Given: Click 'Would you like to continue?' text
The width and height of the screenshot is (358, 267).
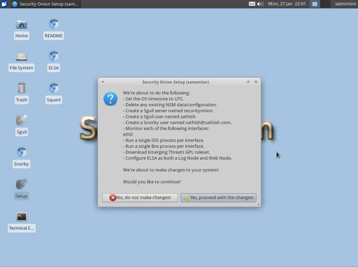Looking at the screenshot, I should coord(152,182).
